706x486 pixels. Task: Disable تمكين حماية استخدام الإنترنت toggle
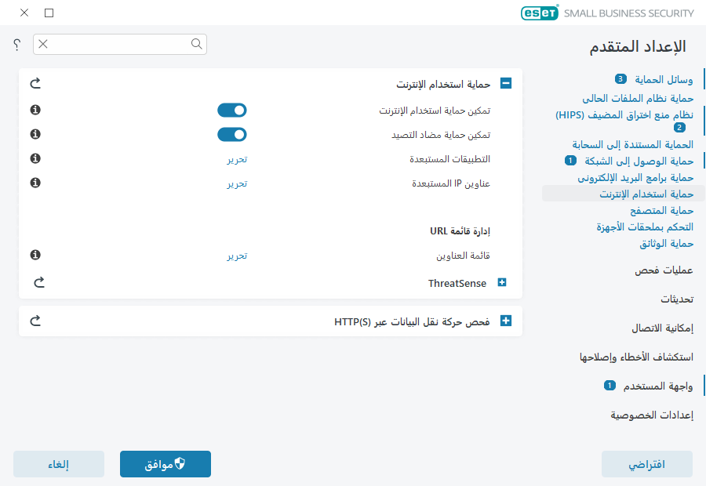tap(231, 110)
